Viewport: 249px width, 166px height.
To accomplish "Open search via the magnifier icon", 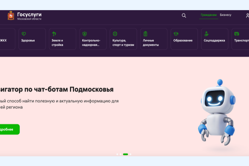I will click(184, 15).
